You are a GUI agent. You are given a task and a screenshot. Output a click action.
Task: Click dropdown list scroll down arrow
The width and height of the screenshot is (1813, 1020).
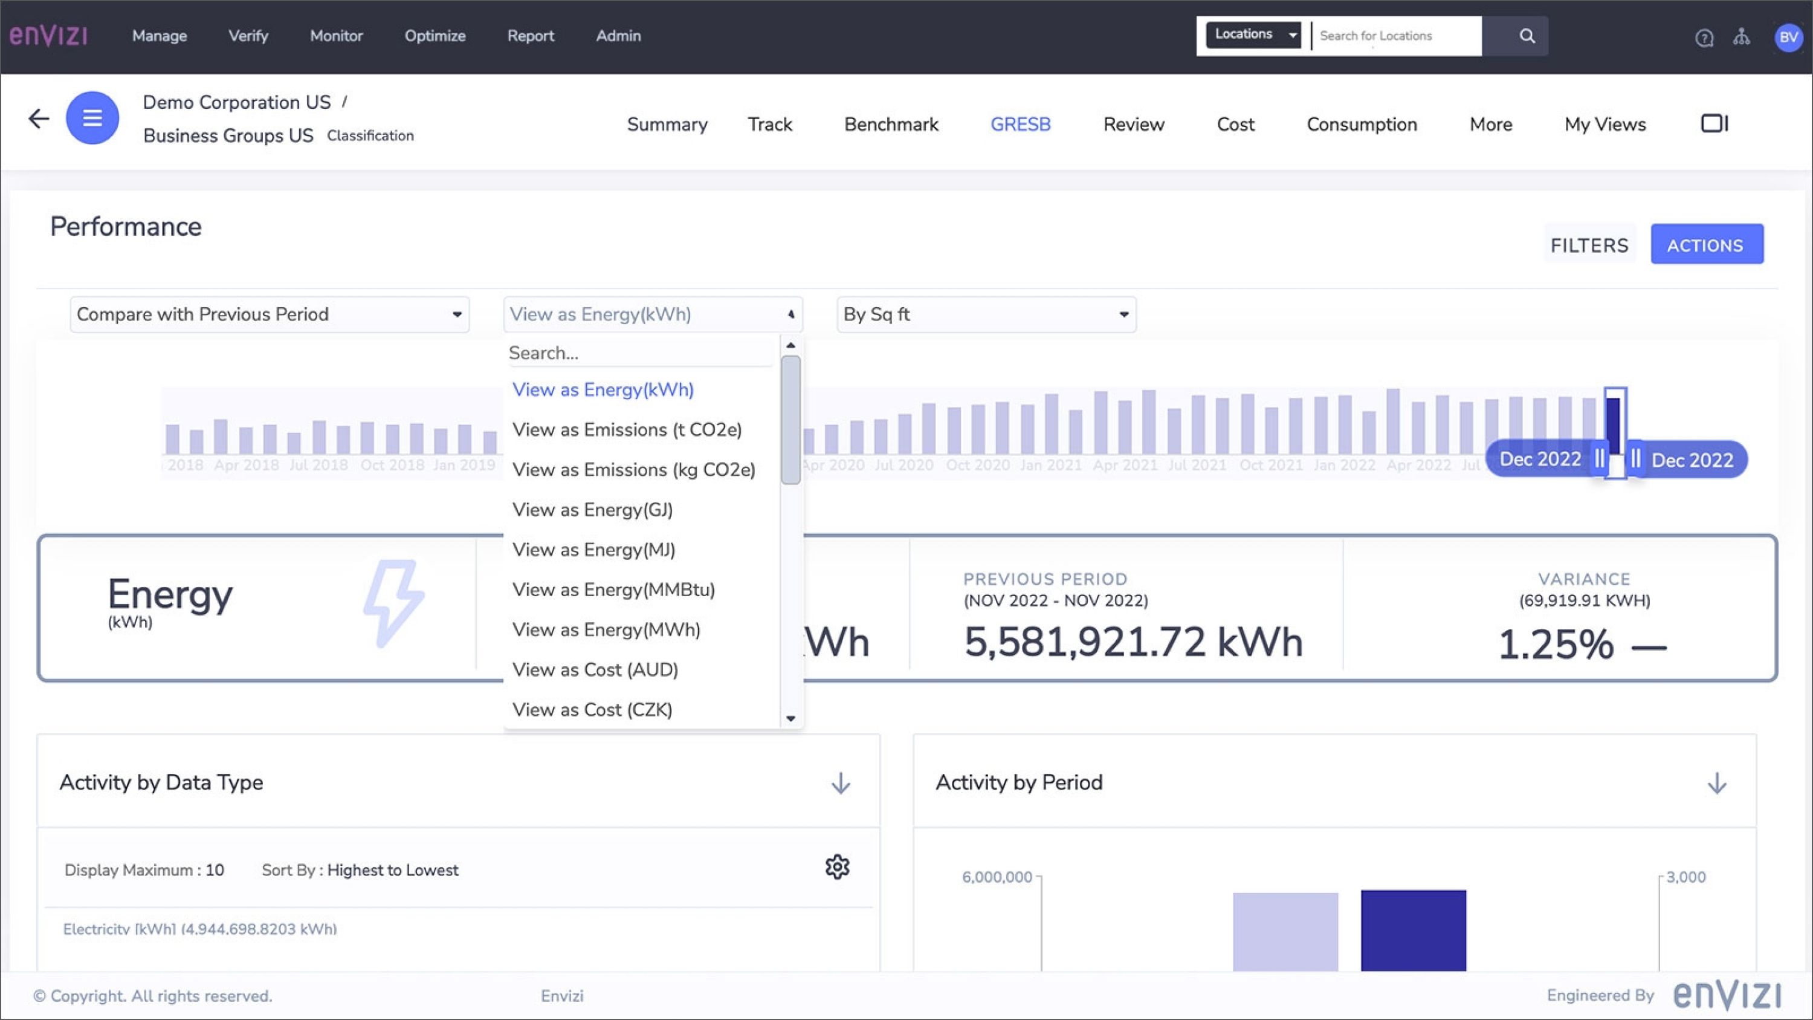click(790, 719)
